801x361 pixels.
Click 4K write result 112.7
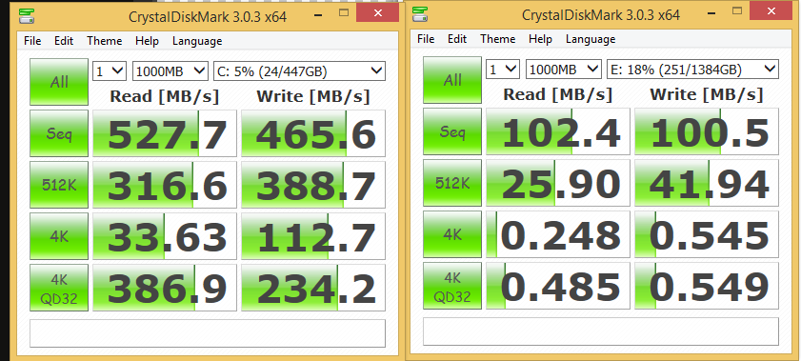coord(313,236)
